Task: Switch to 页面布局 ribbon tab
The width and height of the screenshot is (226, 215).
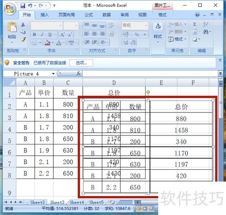Action: point(66,15)
